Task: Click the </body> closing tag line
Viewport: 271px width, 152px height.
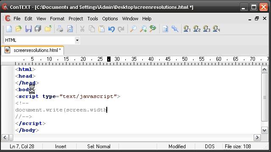Action: click(27, 130)
